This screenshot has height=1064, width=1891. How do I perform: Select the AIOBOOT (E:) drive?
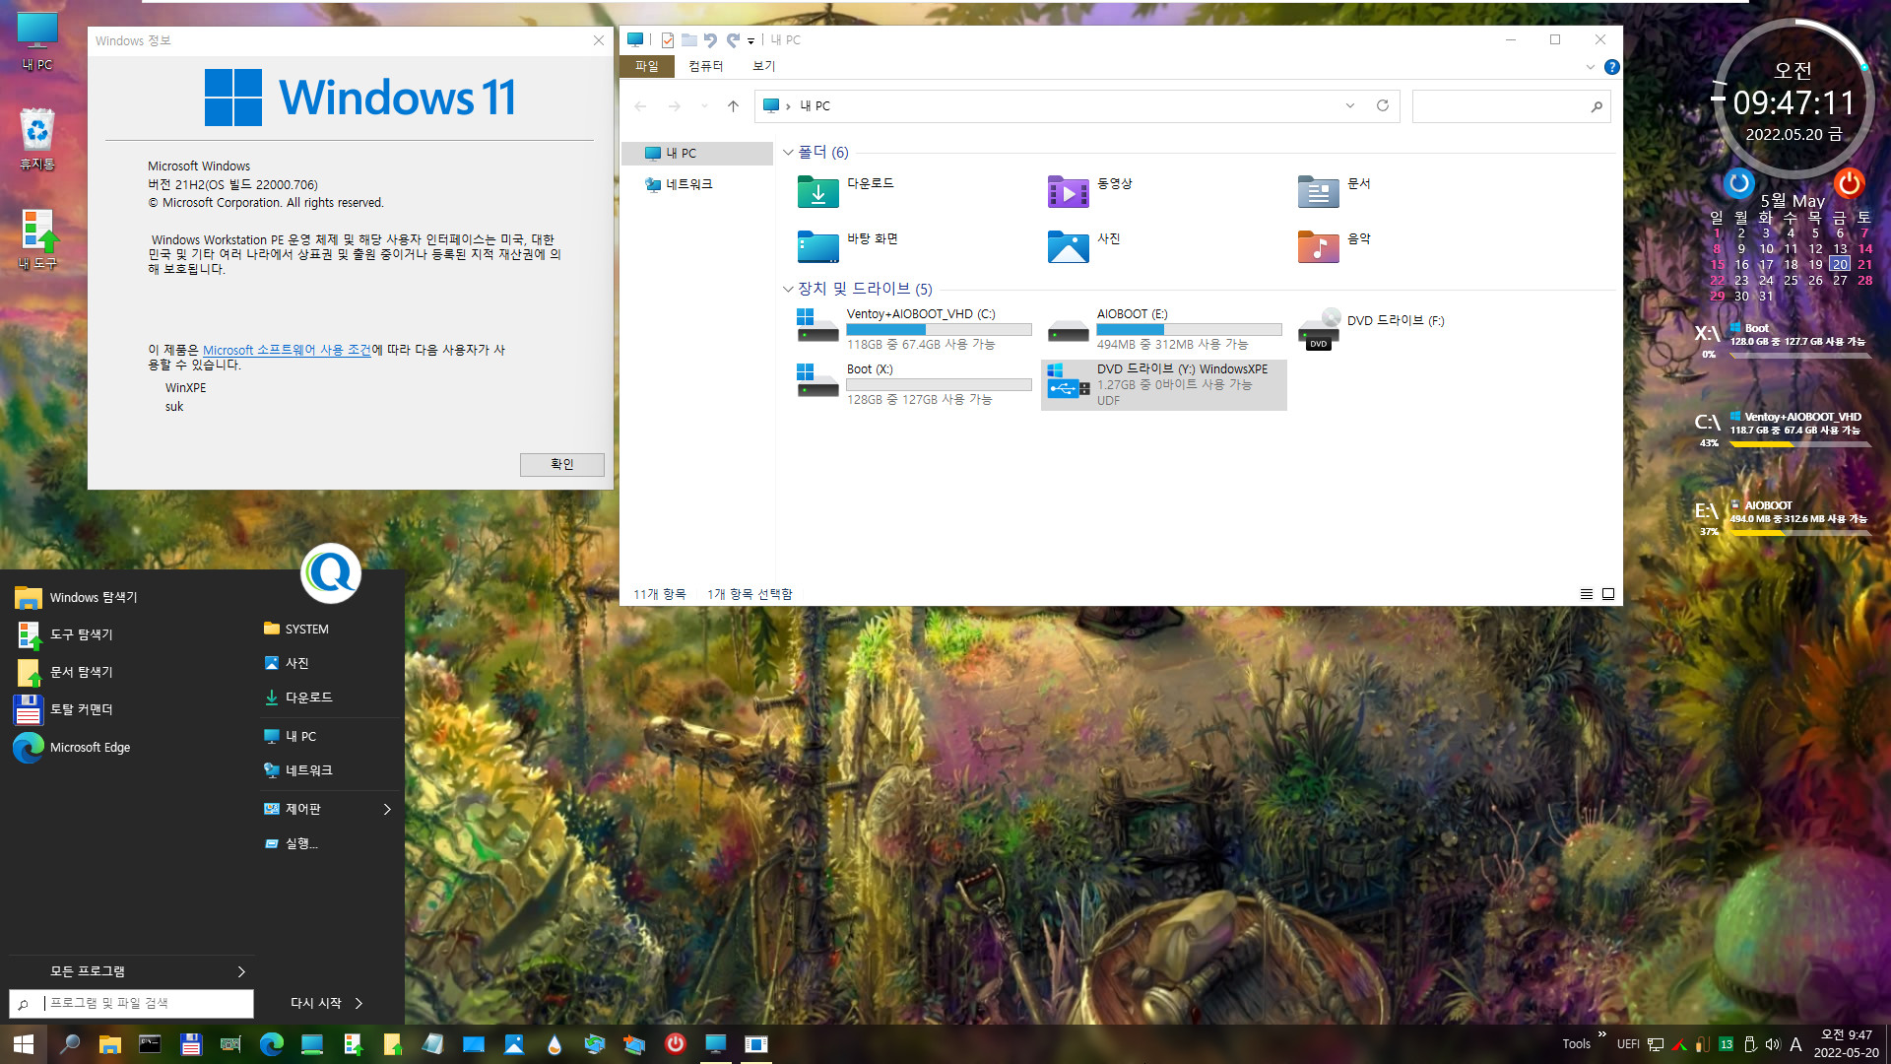[x=1163, y=329]
